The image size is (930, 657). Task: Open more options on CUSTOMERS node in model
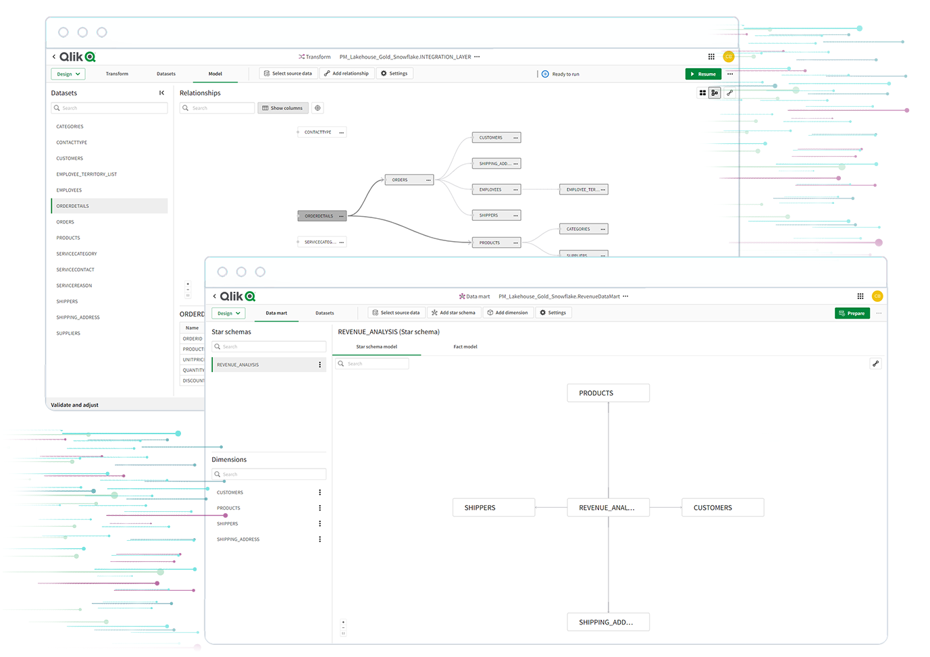[x=515, y=138]
